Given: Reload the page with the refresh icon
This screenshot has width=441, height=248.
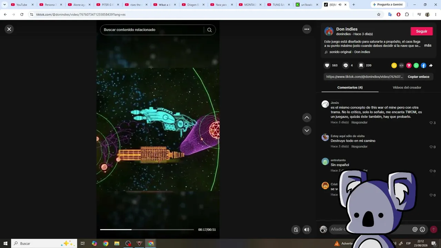Looking at the screenshot, I should coord(22,14).
